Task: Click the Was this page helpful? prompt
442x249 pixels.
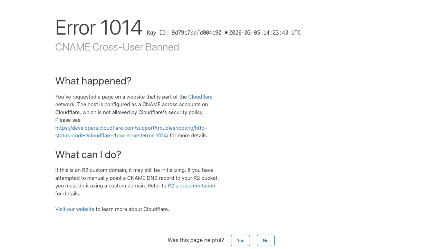Action: (196, 240)
